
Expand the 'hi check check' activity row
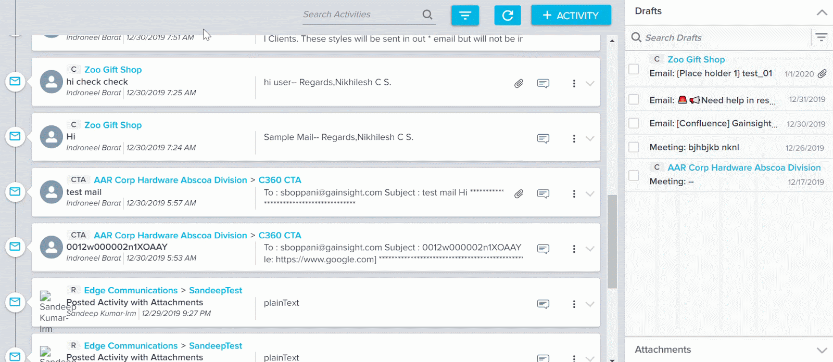590,83
